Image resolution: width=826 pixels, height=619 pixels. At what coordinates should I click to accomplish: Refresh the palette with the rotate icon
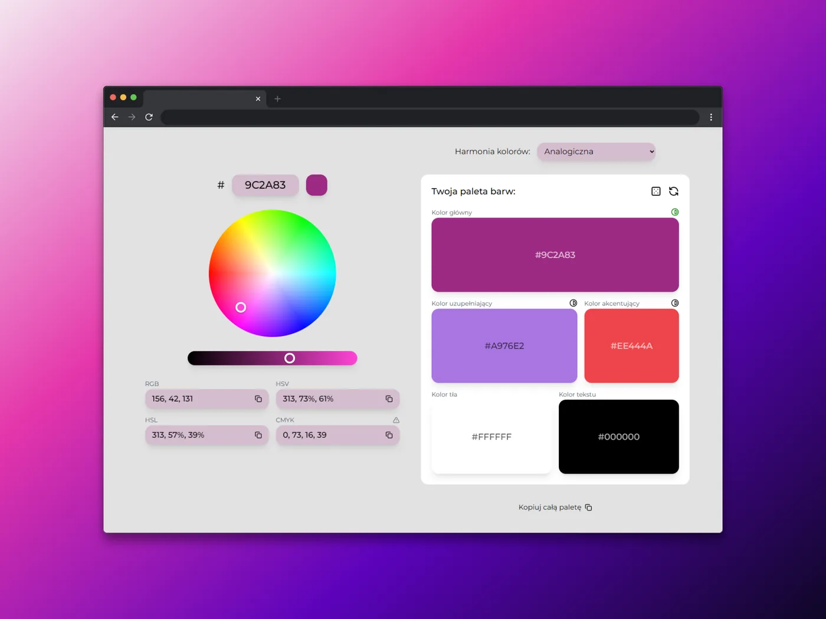point(674,192)
